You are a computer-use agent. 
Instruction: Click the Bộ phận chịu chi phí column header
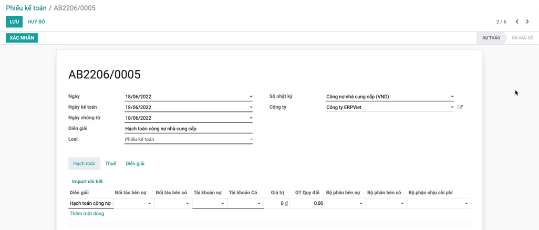[x=430, y=193]
